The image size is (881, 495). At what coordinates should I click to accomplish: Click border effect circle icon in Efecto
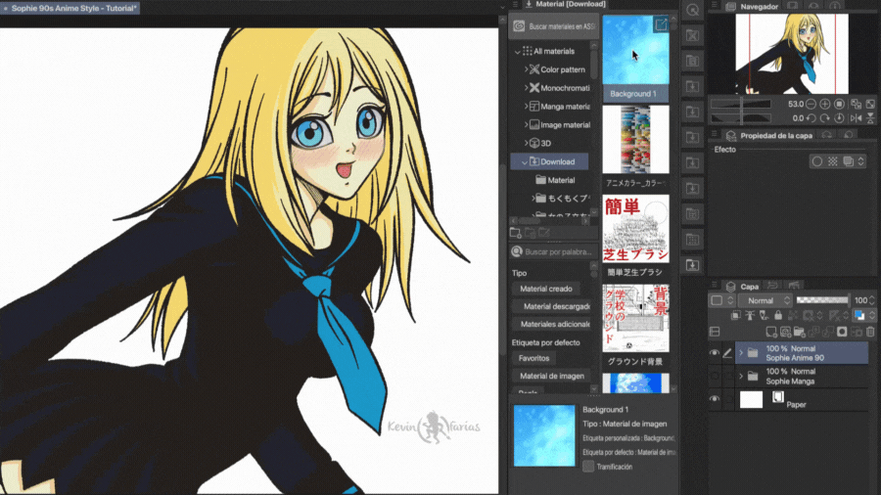tap(817, 161)
